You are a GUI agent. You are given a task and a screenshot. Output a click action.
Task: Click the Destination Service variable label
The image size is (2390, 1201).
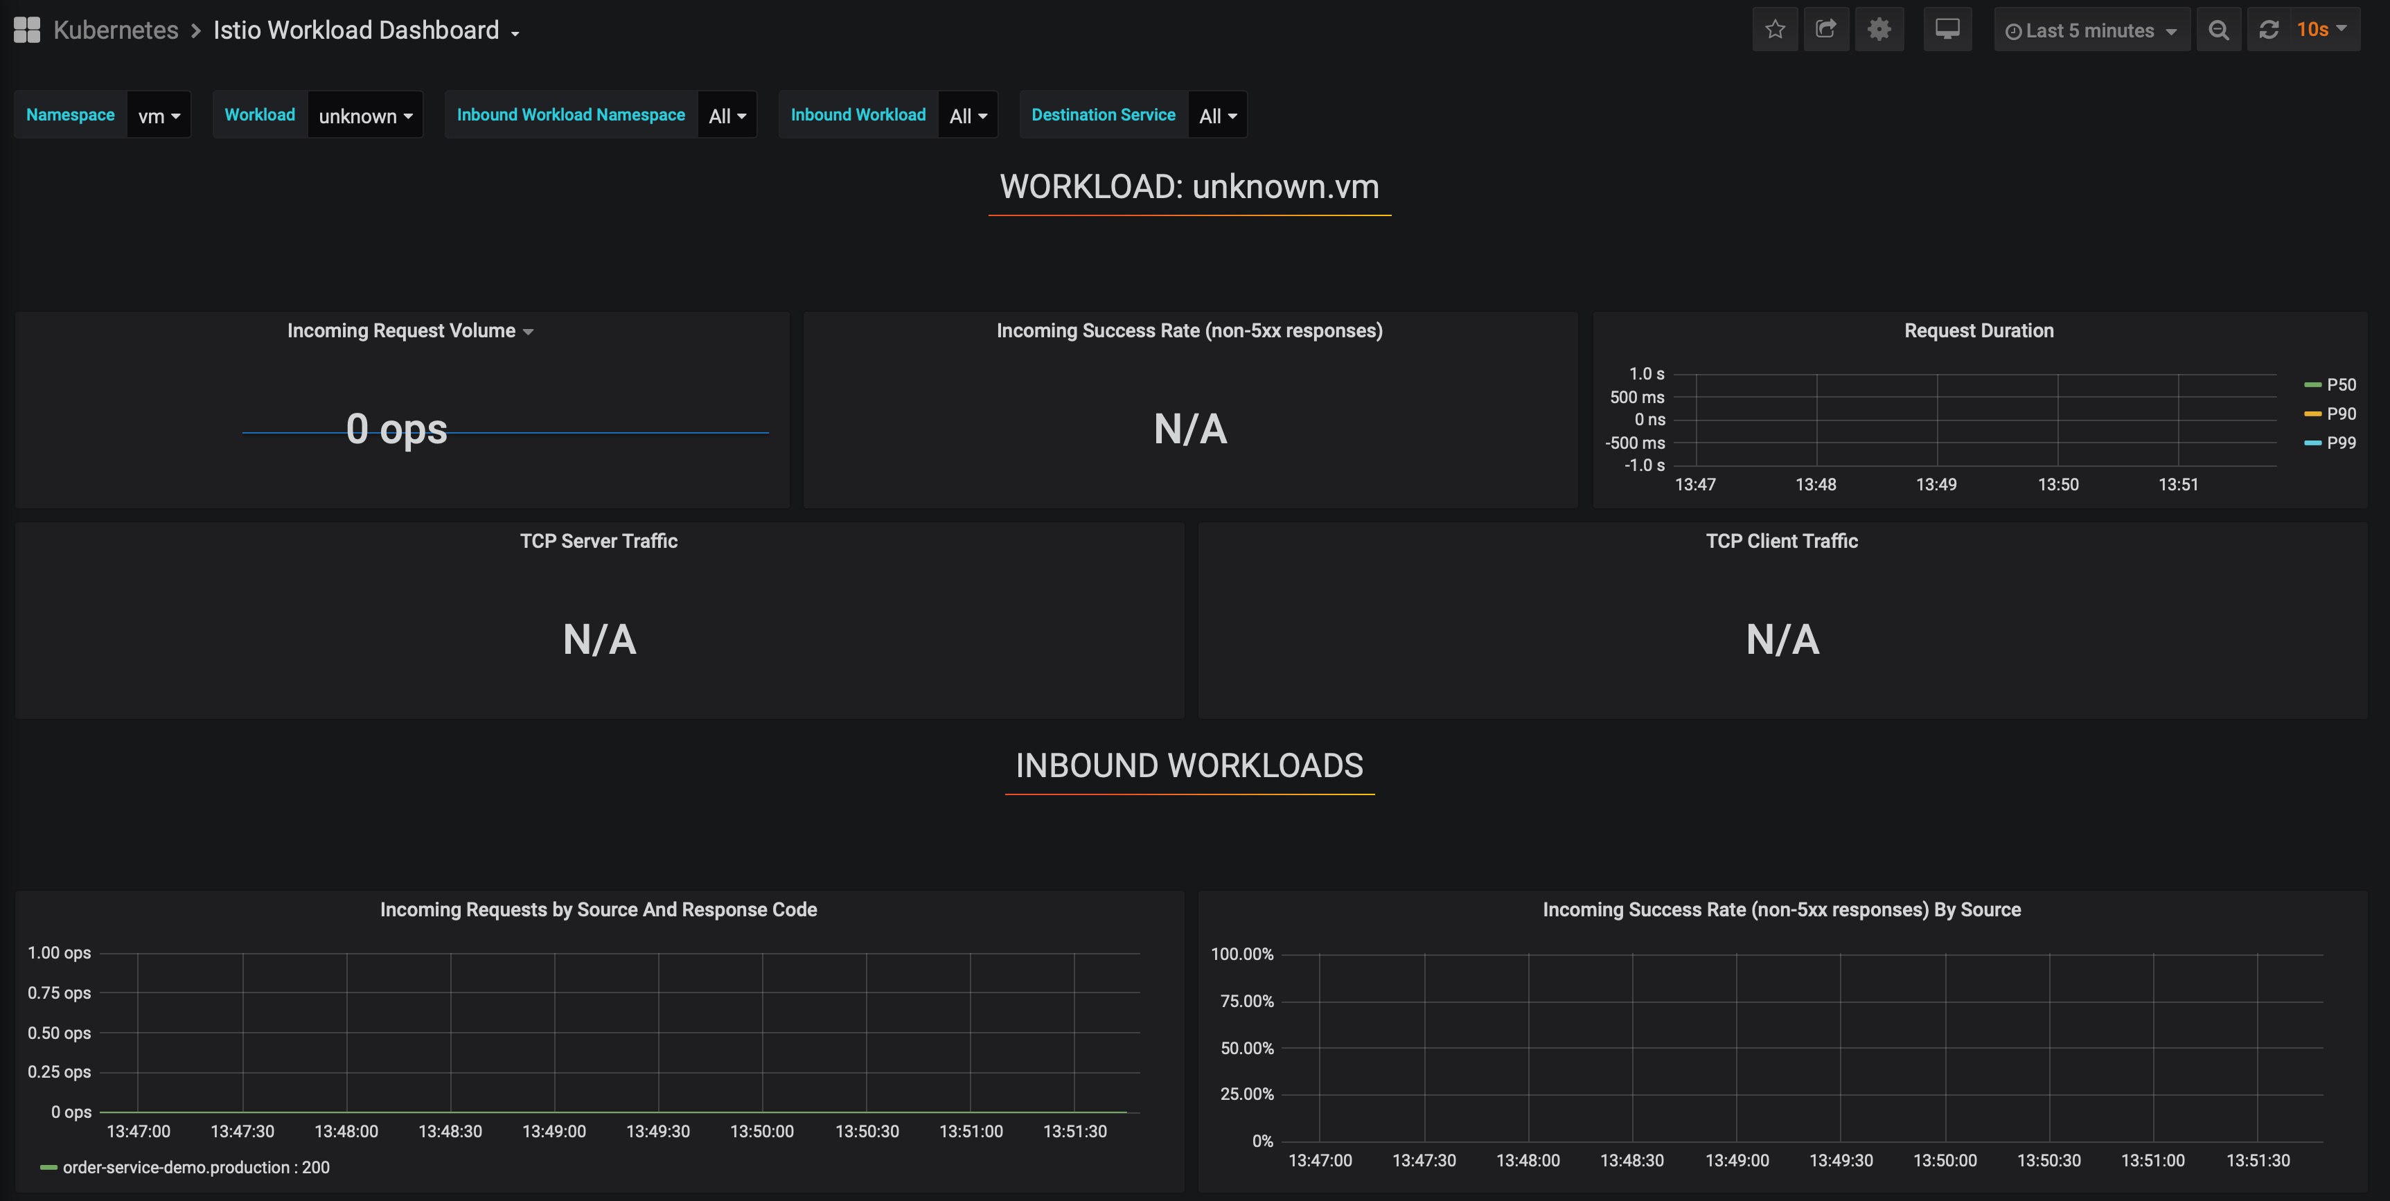[1103, 115]
